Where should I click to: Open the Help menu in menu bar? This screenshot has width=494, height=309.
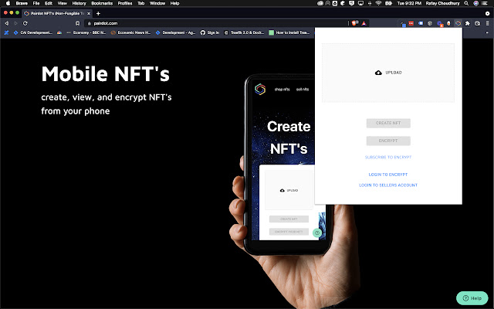175,3
